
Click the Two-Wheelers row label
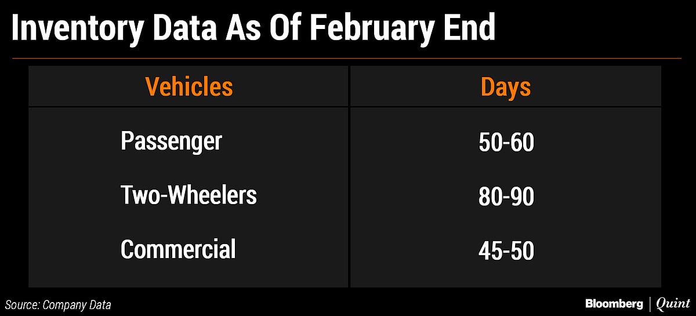tap(188, 195)
